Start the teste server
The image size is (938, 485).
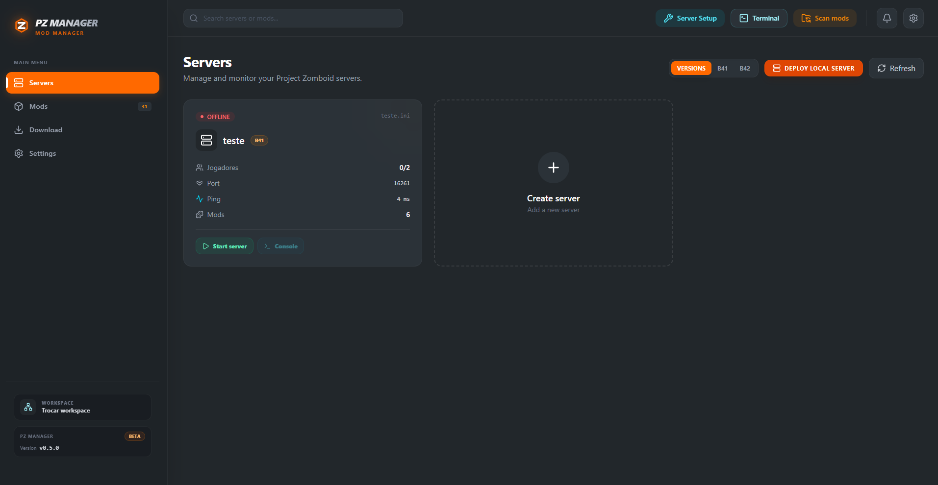225,246
